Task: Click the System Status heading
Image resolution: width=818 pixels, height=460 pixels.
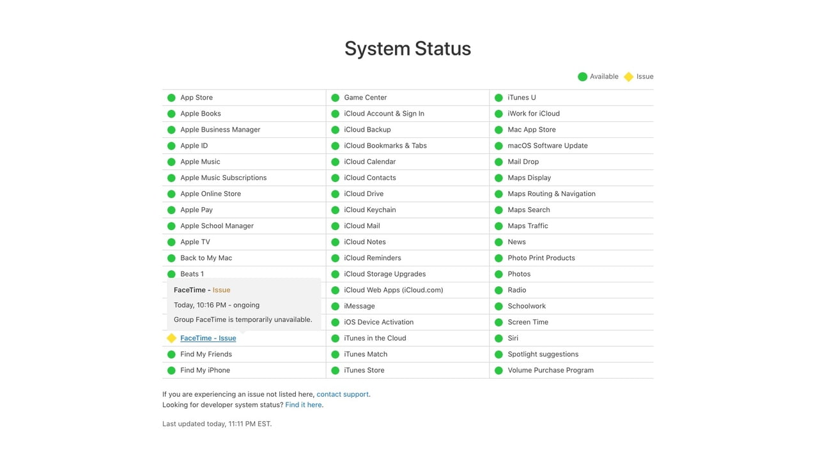Action: tap(408, 49)
